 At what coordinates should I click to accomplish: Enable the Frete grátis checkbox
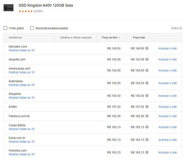[x=5, y=28]
